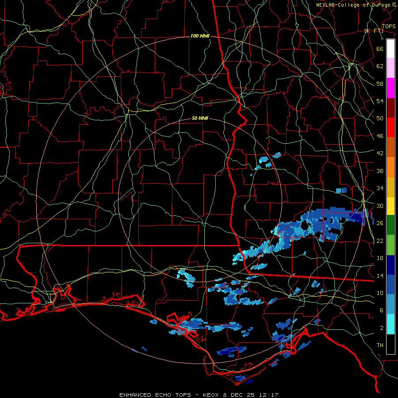Click the "ENHANCED ECHO TOPS" caption text
The image size is (398, 398).
pyautogui.click(x=155, y=395)
